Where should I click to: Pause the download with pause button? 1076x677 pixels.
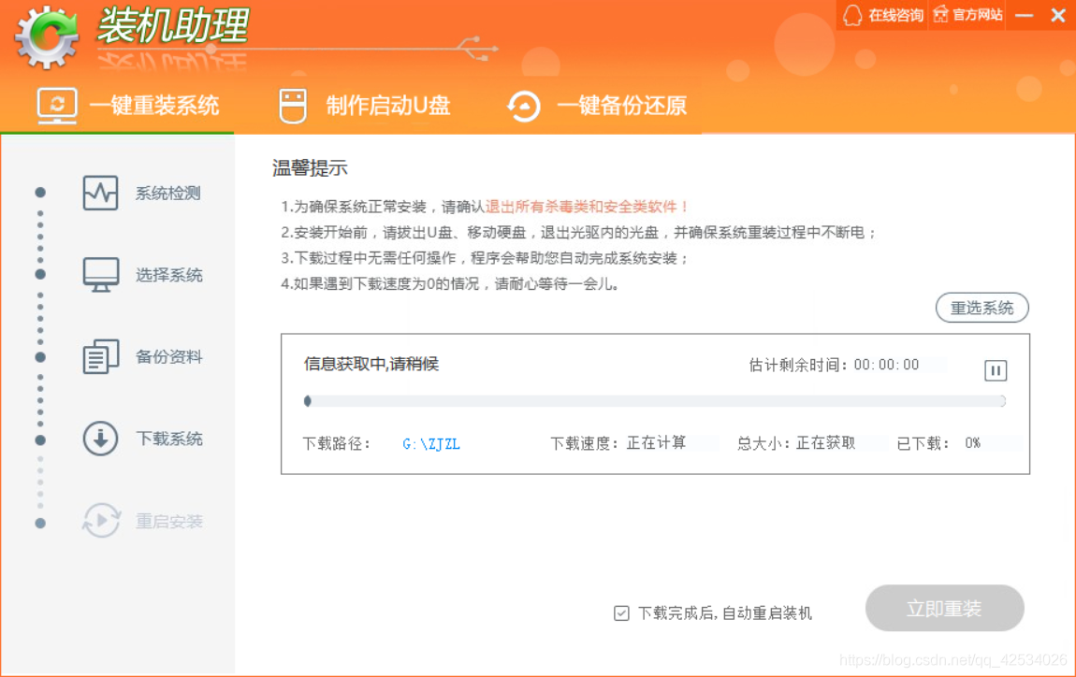click(x=996, y=370)
